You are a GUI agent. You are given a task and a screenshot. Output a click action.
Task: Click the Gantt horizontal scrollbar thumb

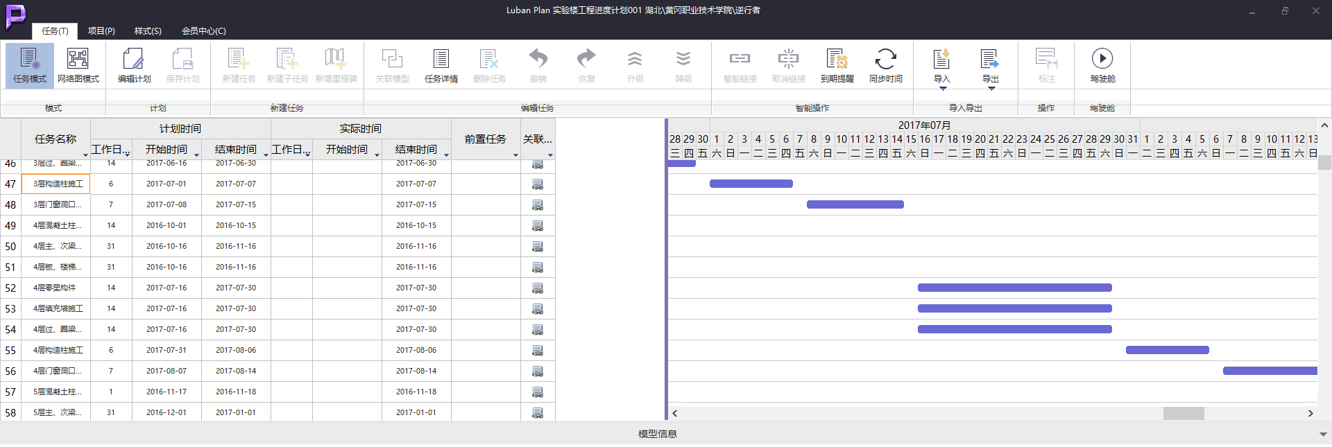[1184, 413]
